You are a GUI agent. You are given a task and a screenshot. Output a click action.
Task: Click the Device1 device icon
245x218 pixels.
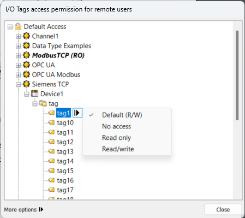[34, 93]
